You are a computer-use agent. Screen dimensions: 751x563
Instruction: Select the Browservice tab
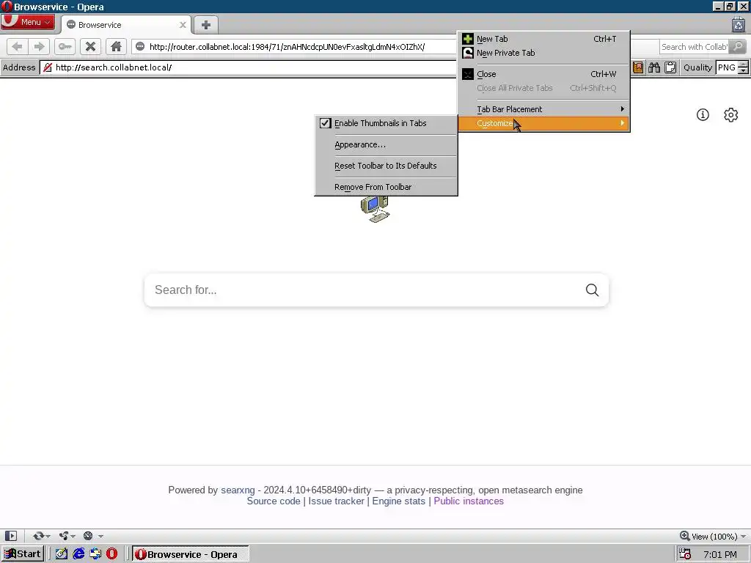126,25
